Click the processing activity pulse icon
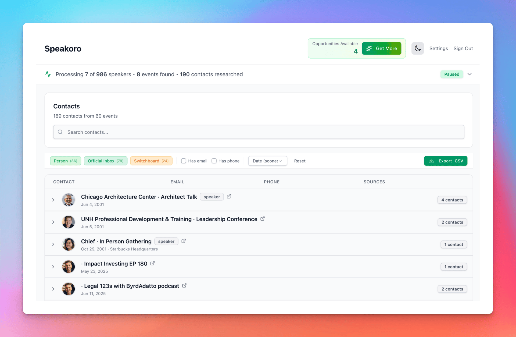Viewport: 516px width, 337px height. tap(48, 74)
